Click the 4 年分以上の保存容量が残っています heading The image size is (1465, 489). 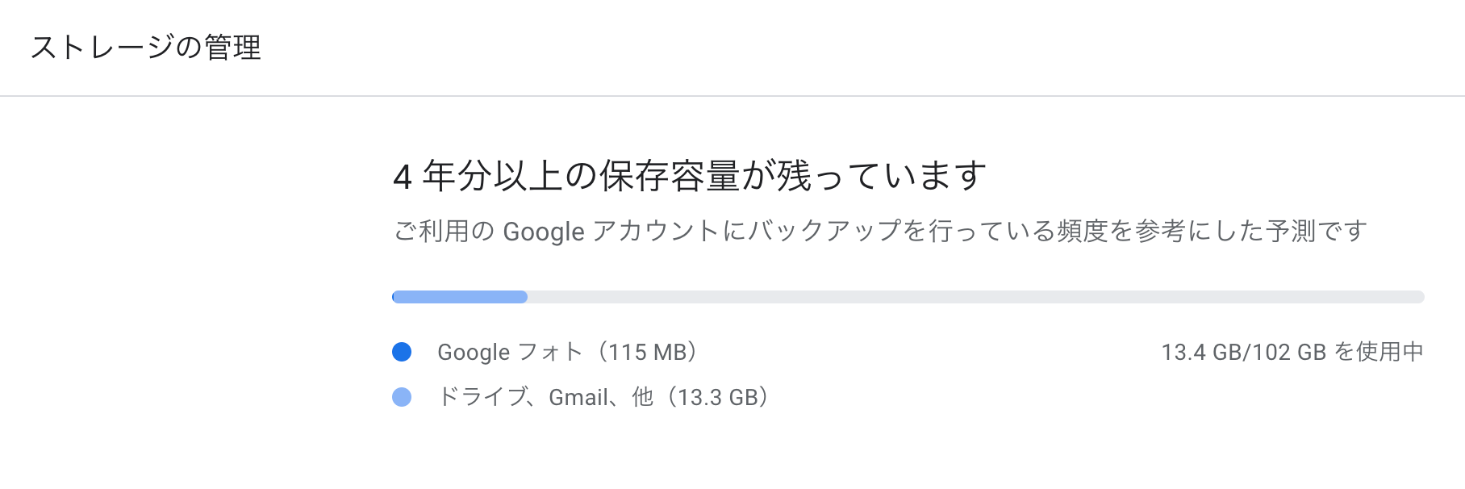click(x=690, y=176)
